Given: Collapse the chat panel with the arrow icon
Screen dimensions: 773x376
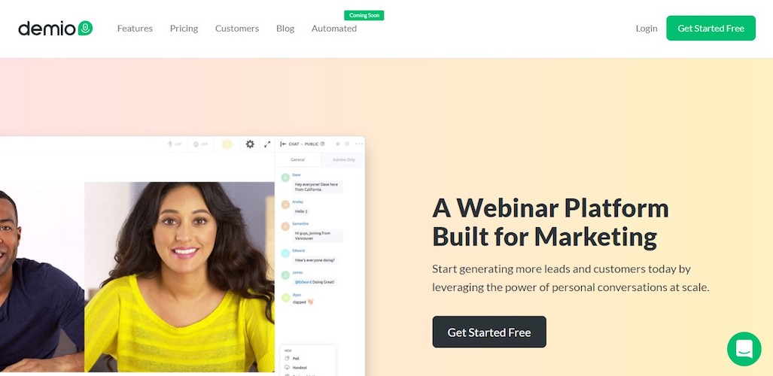Looking at the screenshot, I should pyautogui.click(x=283, y=144).
